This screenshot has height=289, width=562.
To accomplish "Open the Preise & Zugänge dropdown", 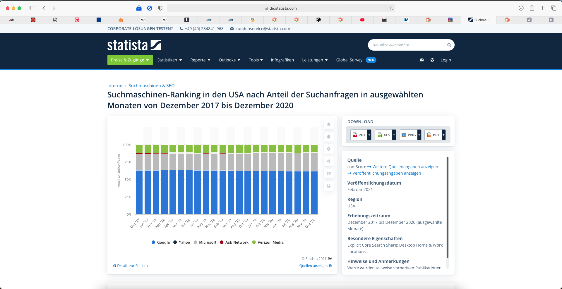I will click(x=130, y=60).
